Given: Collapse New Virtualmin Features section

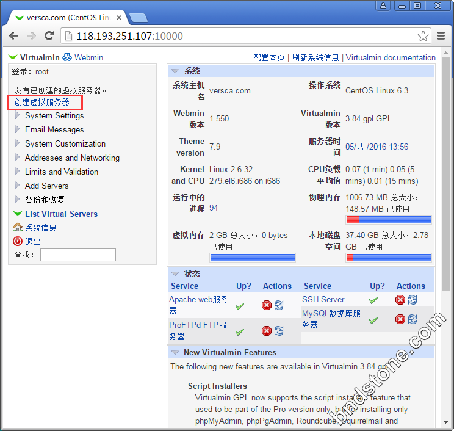Looking at the screenshot, I should [175, 352].
